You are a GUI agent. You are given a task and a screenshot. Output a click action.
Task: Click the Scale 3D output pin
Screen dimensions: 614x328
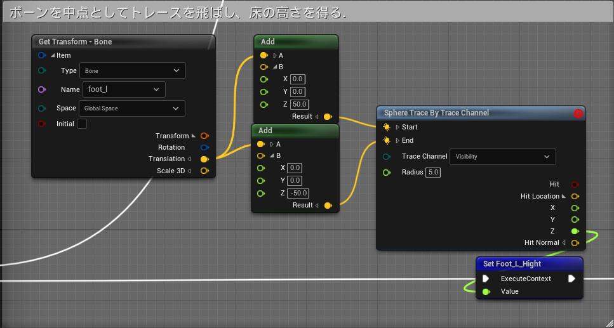204,171
